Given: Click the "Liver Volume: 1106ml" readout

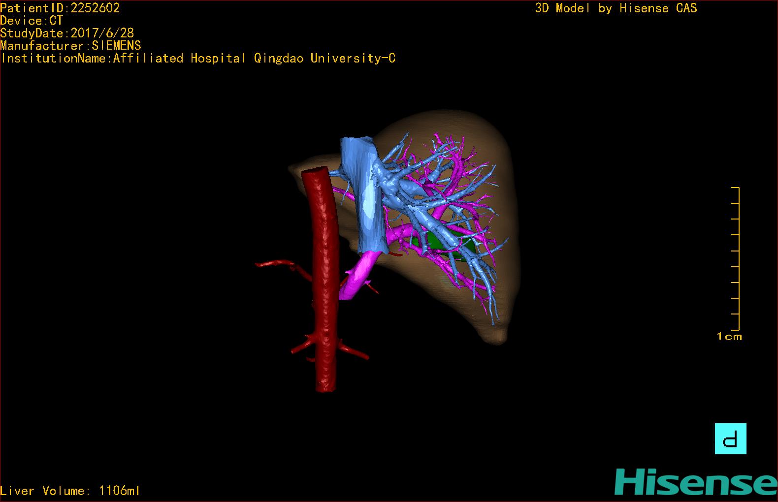Looking at the screenshot, I should 70,491.
